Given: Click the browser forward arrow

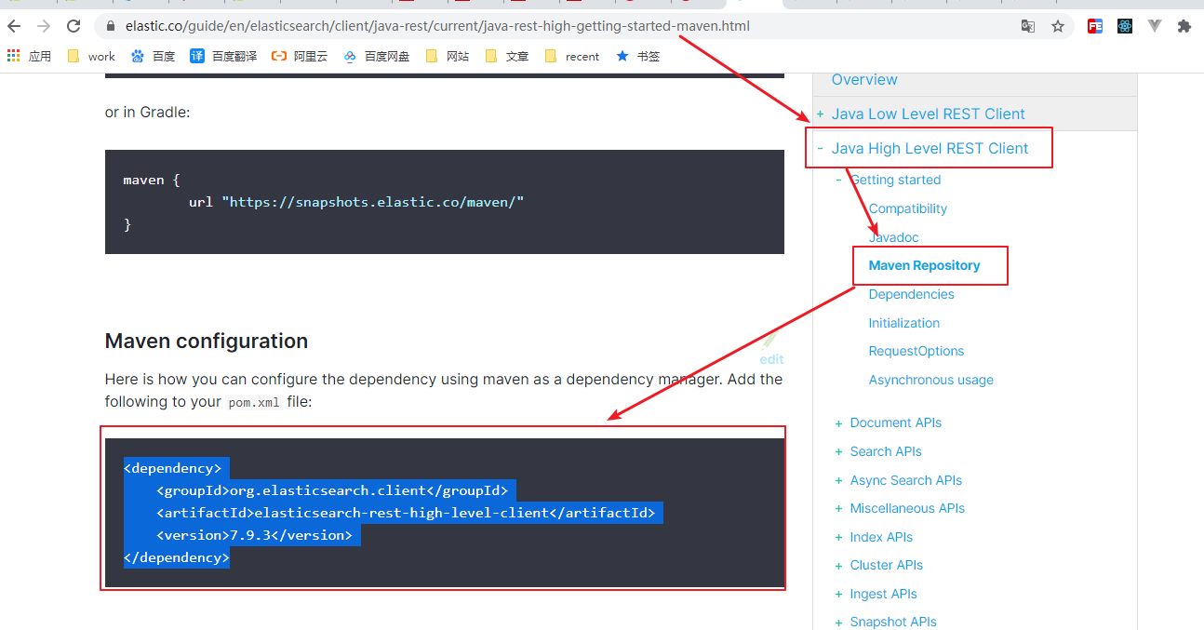Looking at the screenshot, I should coord(44,26).
